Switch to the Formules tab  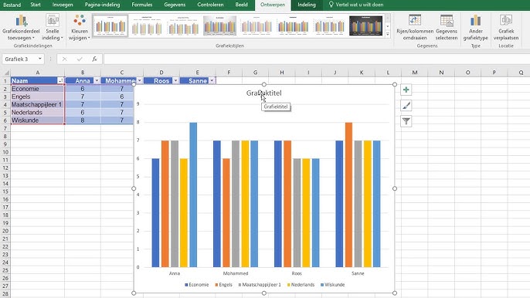141,5
